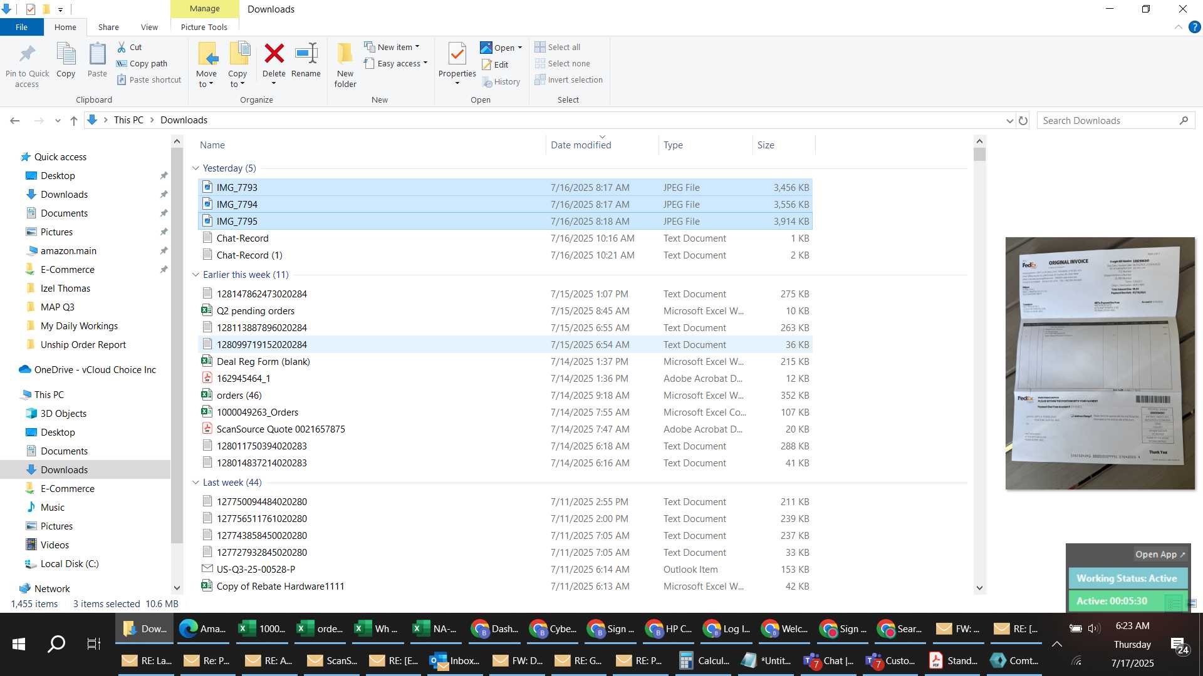Screen dimensions: 1203x676
Task: Click Select all in the ribbon
Action: coord(557,47)
